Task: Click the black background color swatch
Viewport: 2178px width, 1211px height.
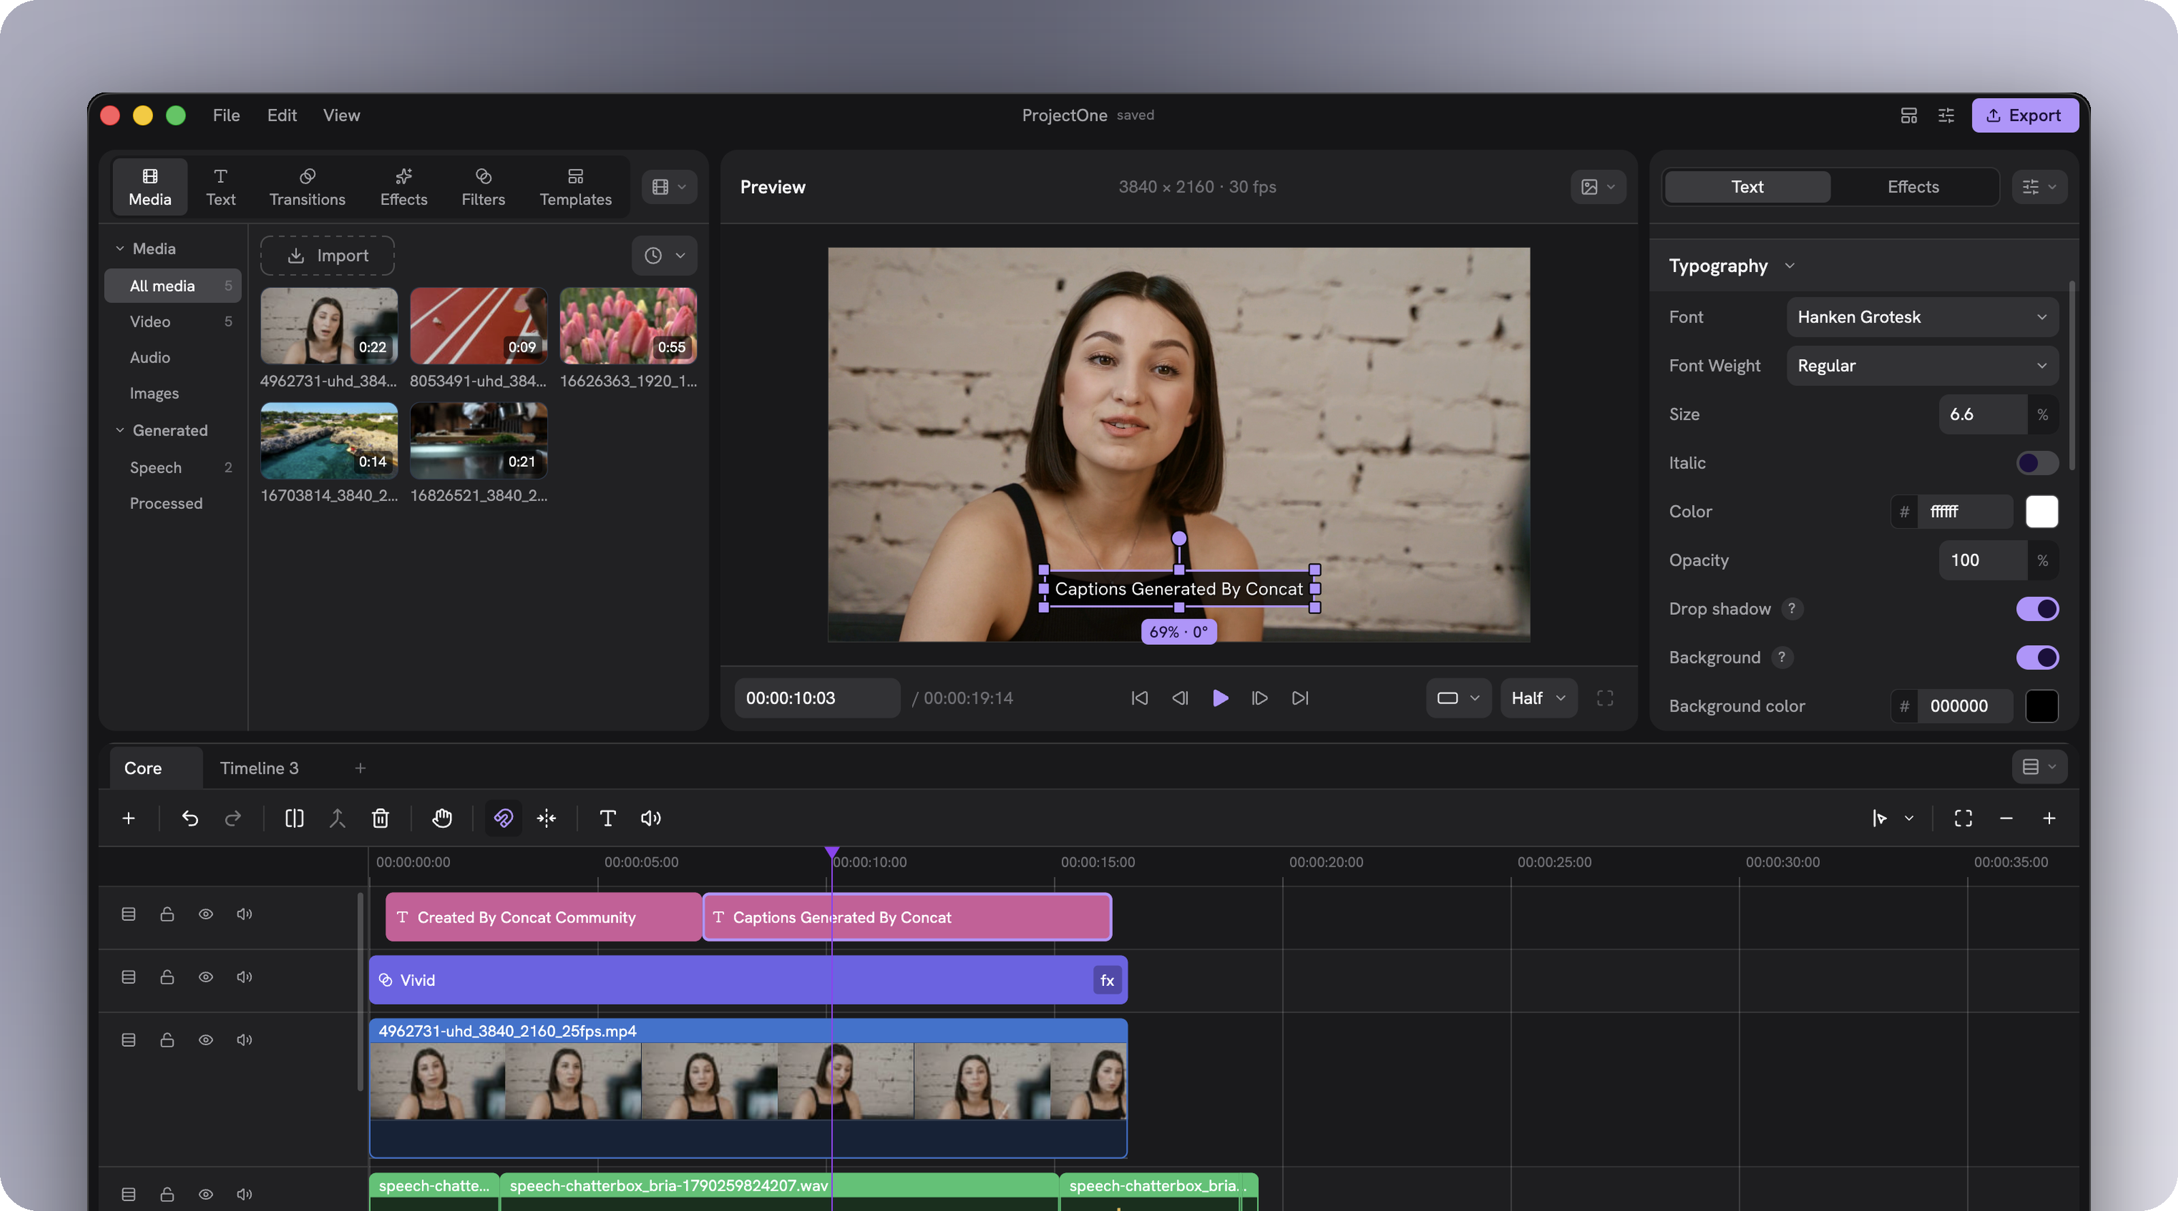Action: tap(2041, 706)
